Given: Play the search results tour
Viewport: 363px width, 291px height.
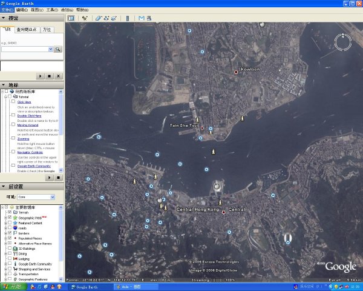Looking at the screenshot, I should tap(41, 76).
